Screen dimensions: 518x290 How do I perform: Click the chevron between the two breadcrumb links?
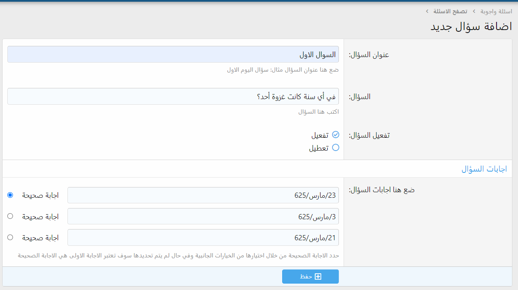tap(475, 11)
